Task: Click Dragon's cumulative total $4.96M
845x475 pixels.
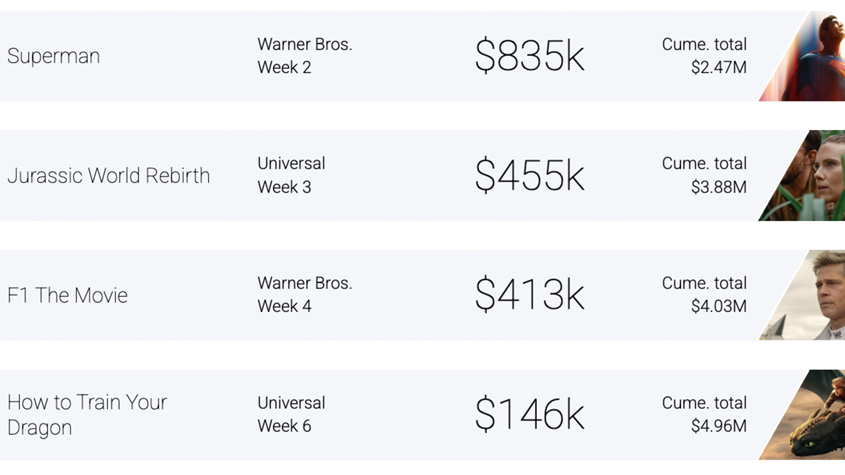Action: point(719,426)
